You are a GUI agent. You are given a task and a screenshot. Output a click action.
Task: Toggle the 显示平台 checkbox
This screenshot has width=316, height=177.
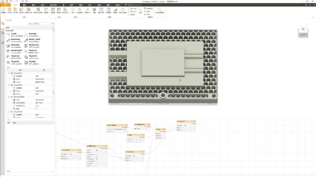click(x=129, y=9)
